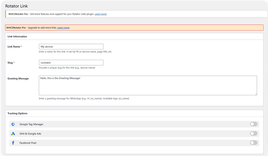
Task: Click the GA4 & Google Ads icon
Action: [x=13, y=134]
